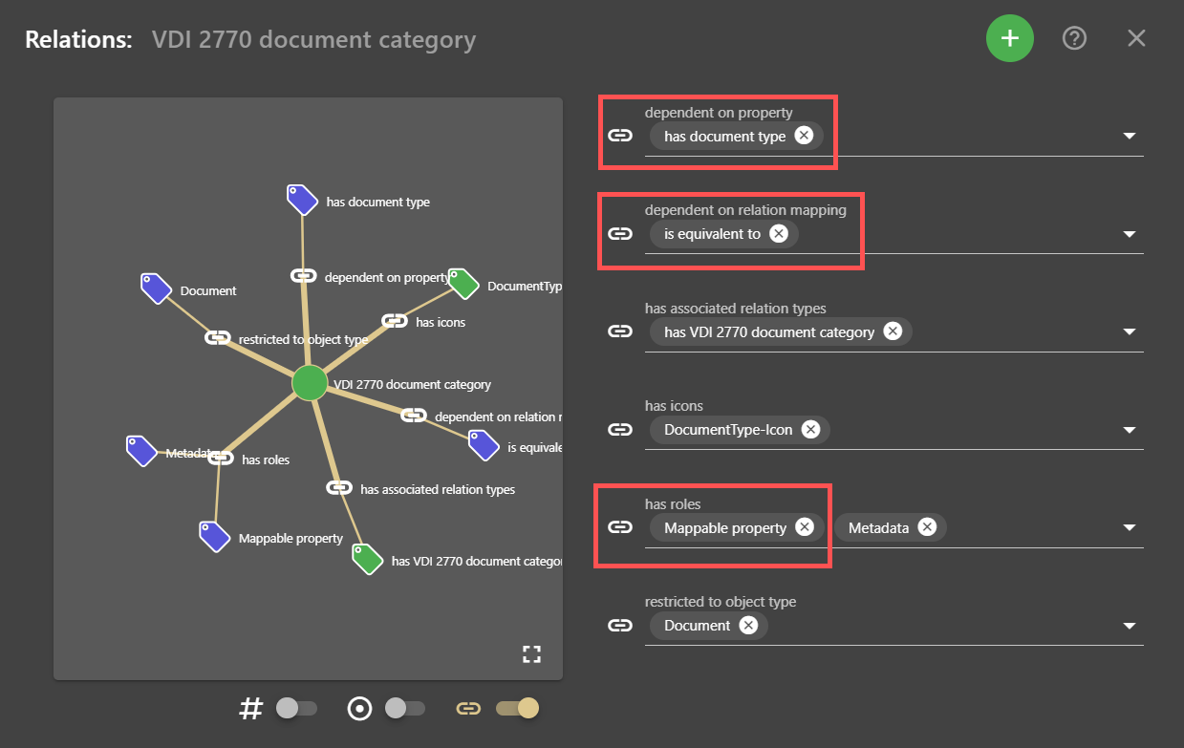This screenshot has height=748, width=1184.
Task: Click 'restricted to object type' link icon in graph
Action: pos(218,337)
